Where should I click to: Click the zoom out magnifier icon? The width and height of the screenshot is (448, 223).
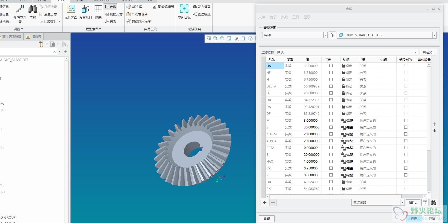click(x=222, y=38)
